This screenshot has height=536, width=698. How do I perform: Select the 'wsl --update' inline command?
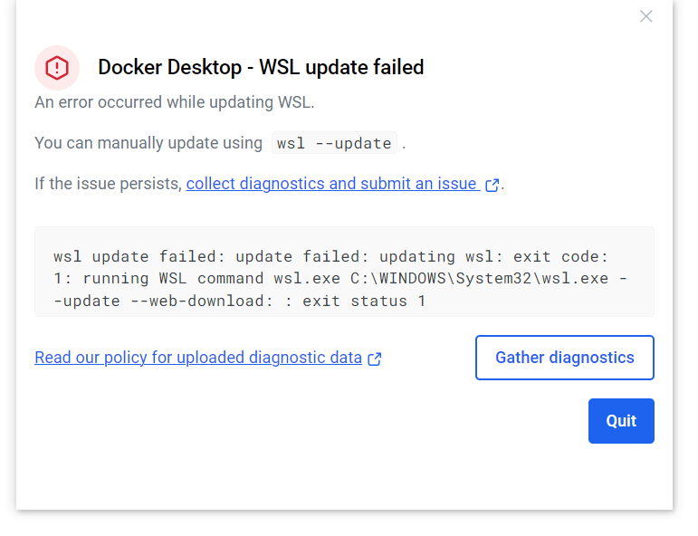334,143
